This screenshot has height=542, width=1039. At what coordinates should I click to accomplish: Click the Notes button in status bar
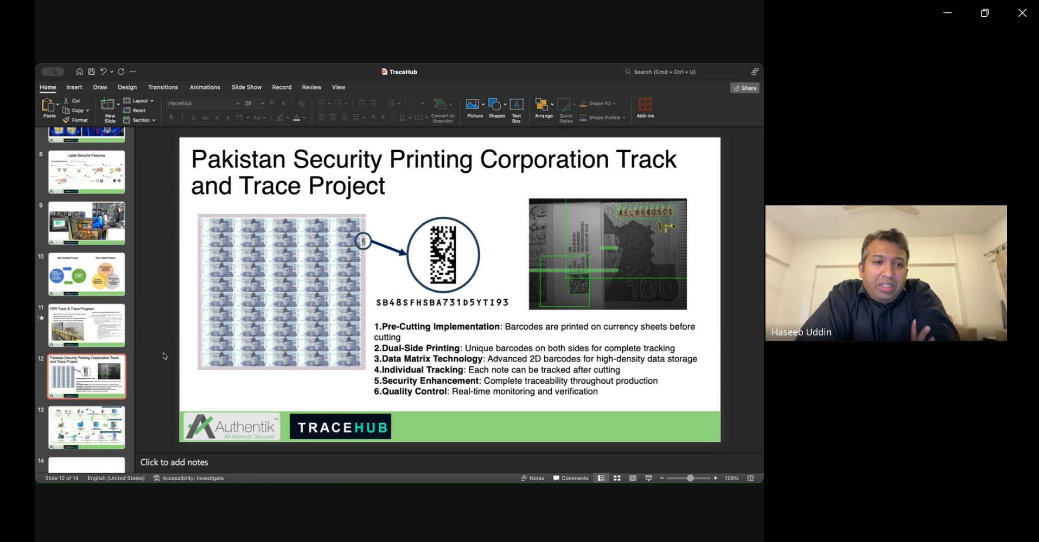coord(533,478)
